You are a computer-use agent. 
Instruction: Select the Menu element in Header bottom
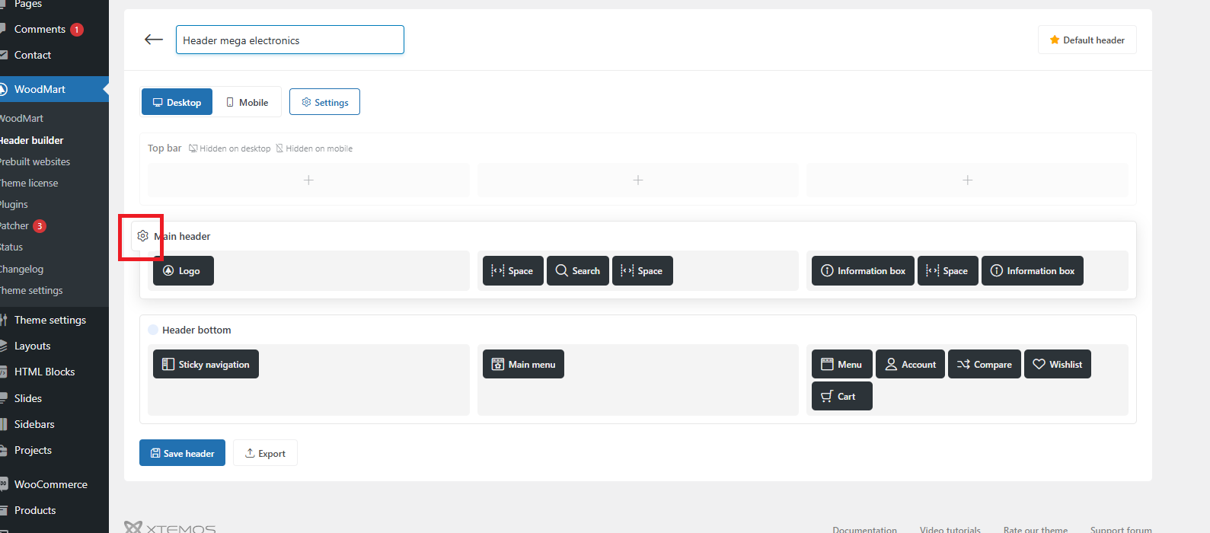[x=842, y=364]
